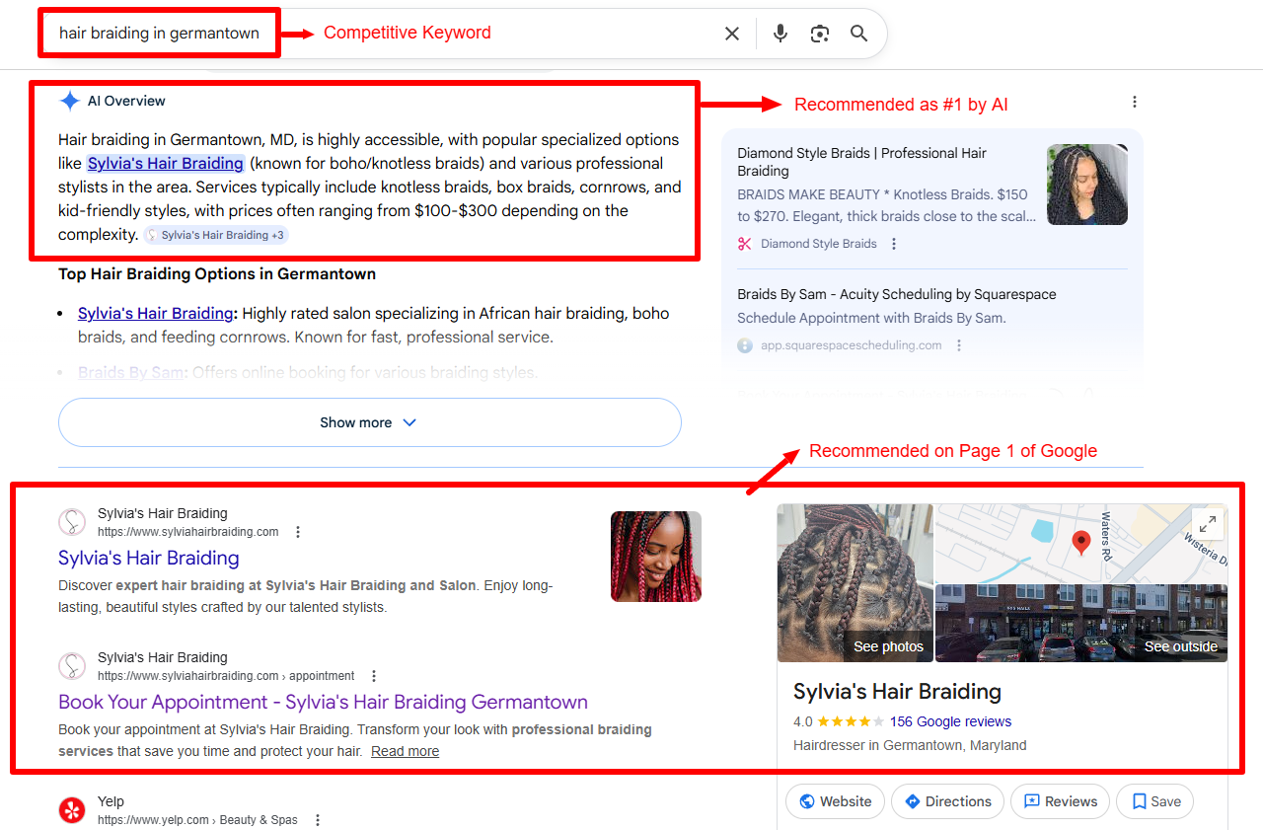
Task: Click the Top Hair Braiding Options in Germantown heading
Action: (217, 273)
